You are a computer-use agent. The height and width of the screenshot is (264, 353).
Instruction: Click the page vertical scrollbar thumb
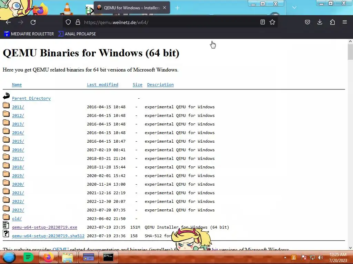(x=350, y=52)
